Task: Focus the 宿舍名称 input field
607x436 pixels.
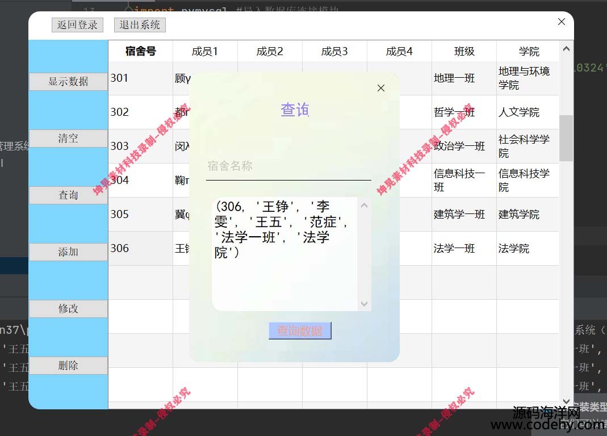Action: (288, 167)
